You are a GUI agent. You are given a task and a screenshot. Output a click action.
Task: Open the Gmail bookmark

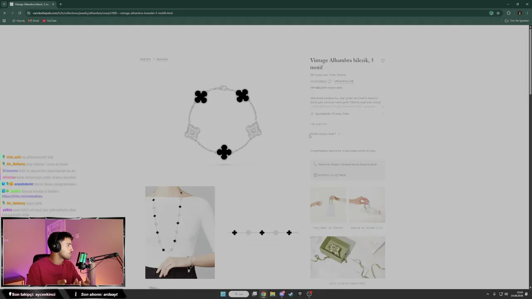(34, 21)
